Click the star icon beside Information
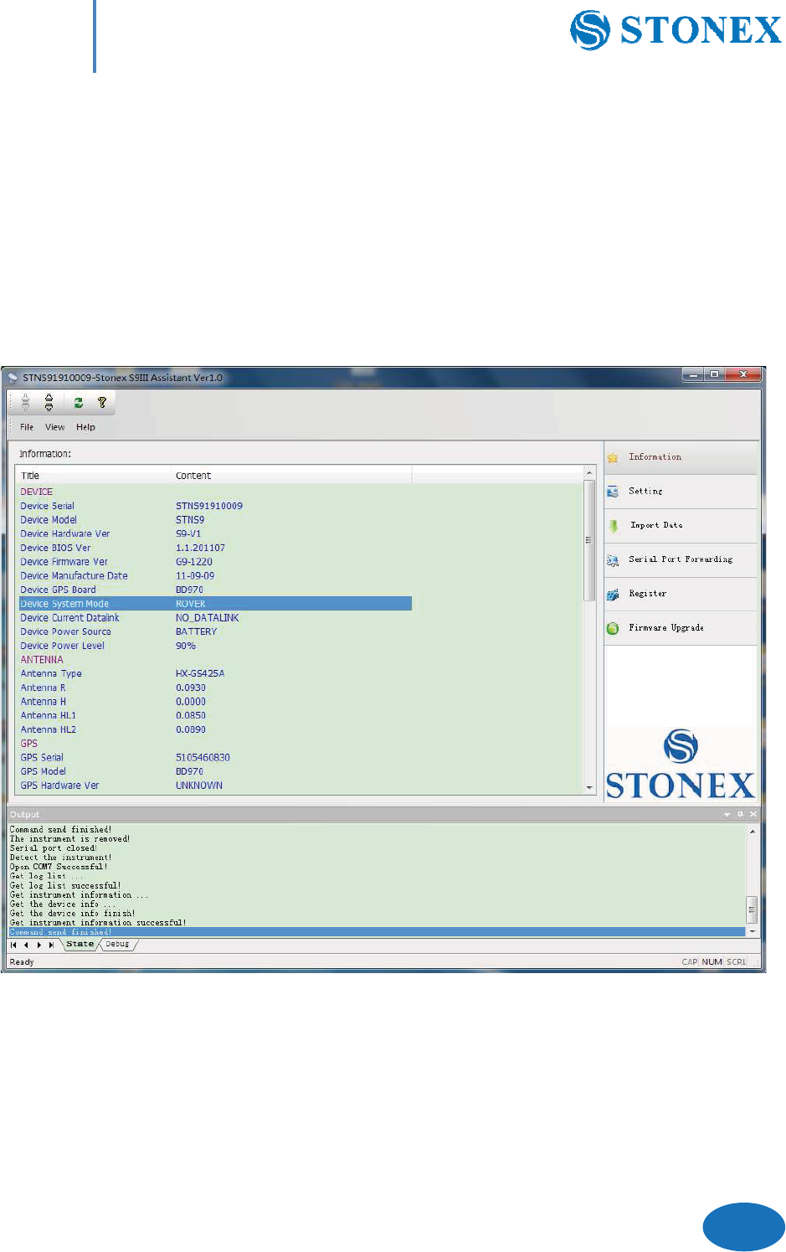Viewport: 786px width, 1252px height. click(x=613, y=457)
